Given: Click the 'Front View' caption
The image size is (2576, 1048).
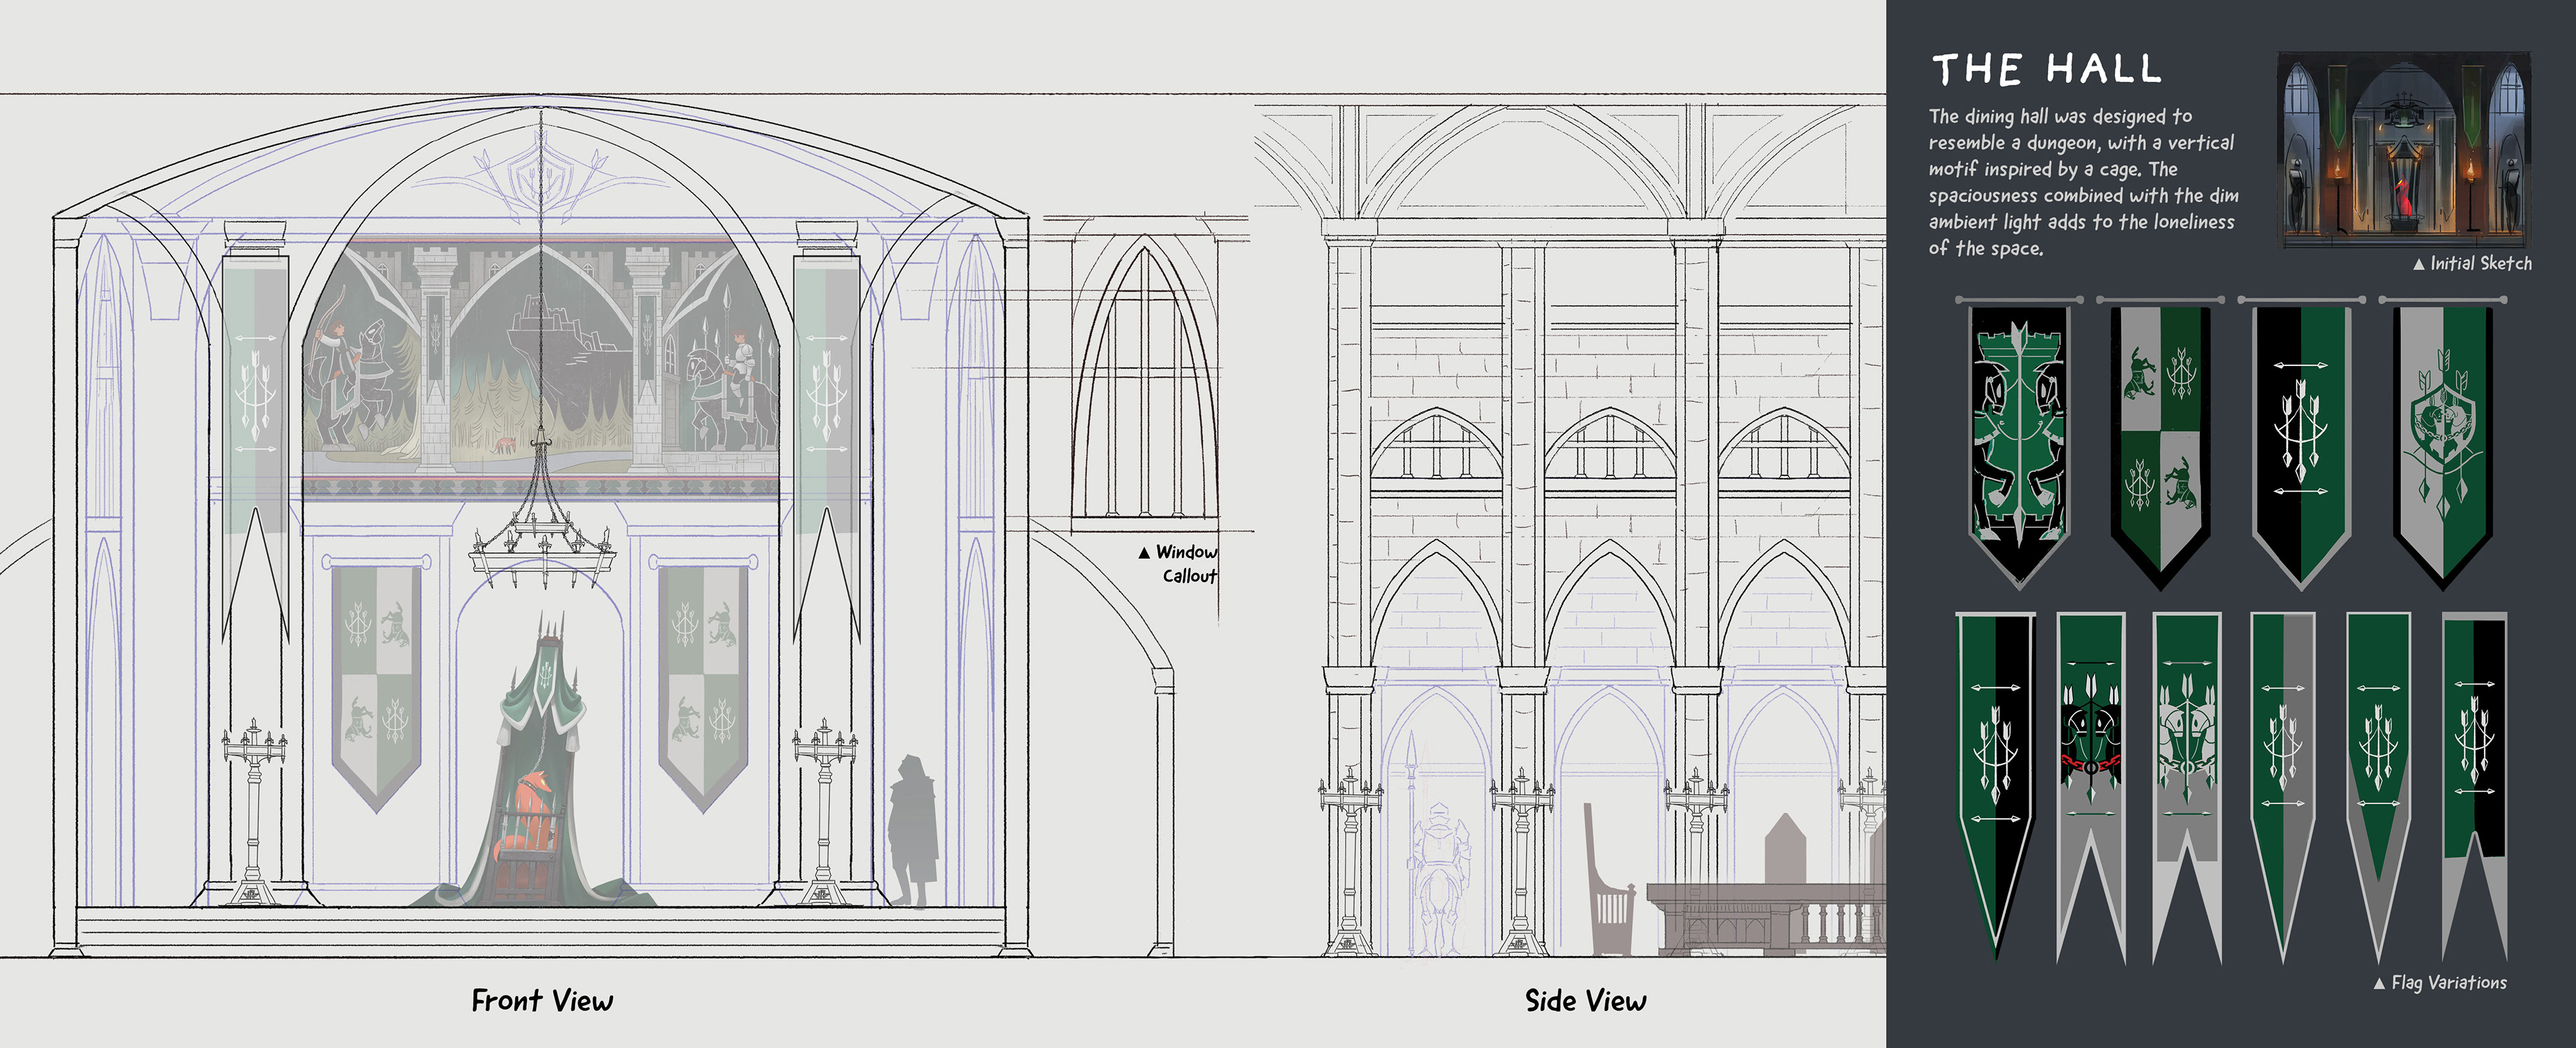Looking at the screenshot, I should (x=542, y=1000).
